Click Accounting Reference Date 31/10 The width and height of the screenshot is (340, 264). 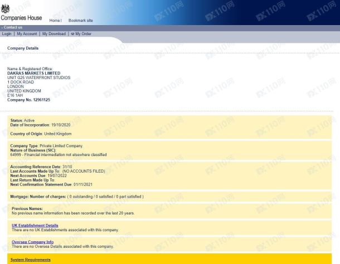pos(41,167)
